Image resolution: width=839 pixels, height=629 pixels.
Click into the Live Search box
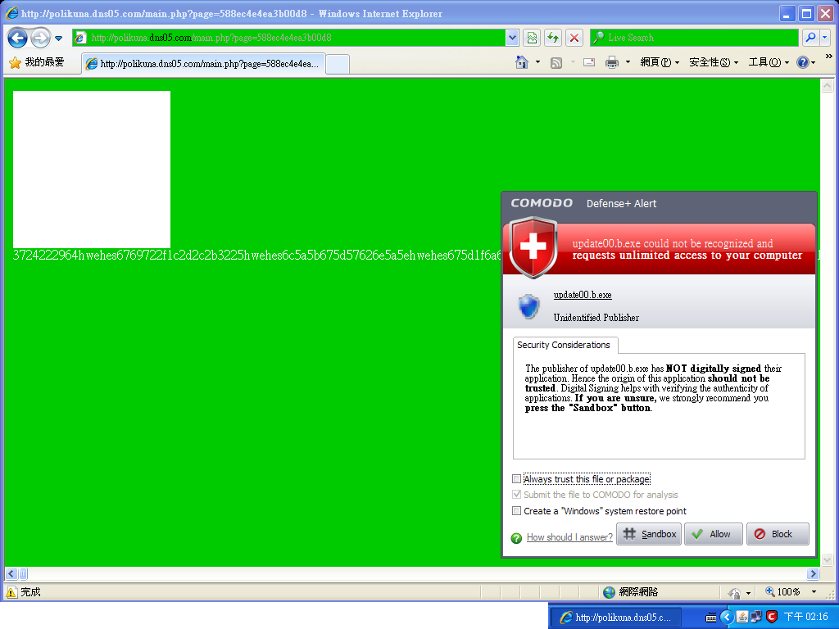pos(694,38)
